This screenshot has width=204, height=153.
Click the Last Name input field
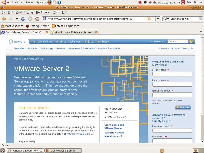pos(172,84)
